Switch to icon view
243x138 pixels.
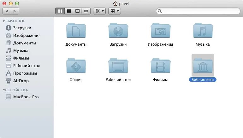point(60,11)
